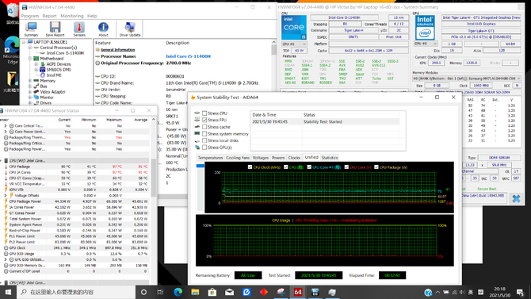Expand Voltage Offsets sensor row
Screen dimensions: 531x299
click(x=6, y=196)
